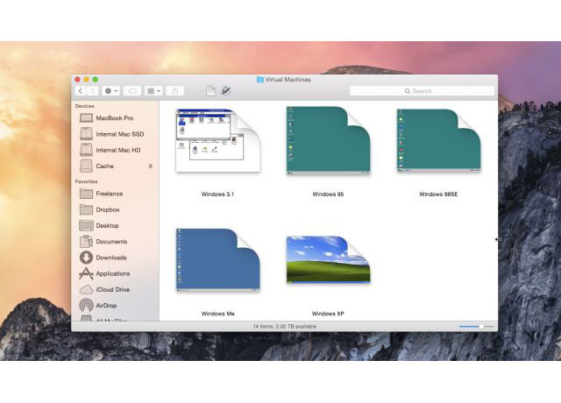Click the Search field
This screenshot has width=561, height=403.
point(422,91)
